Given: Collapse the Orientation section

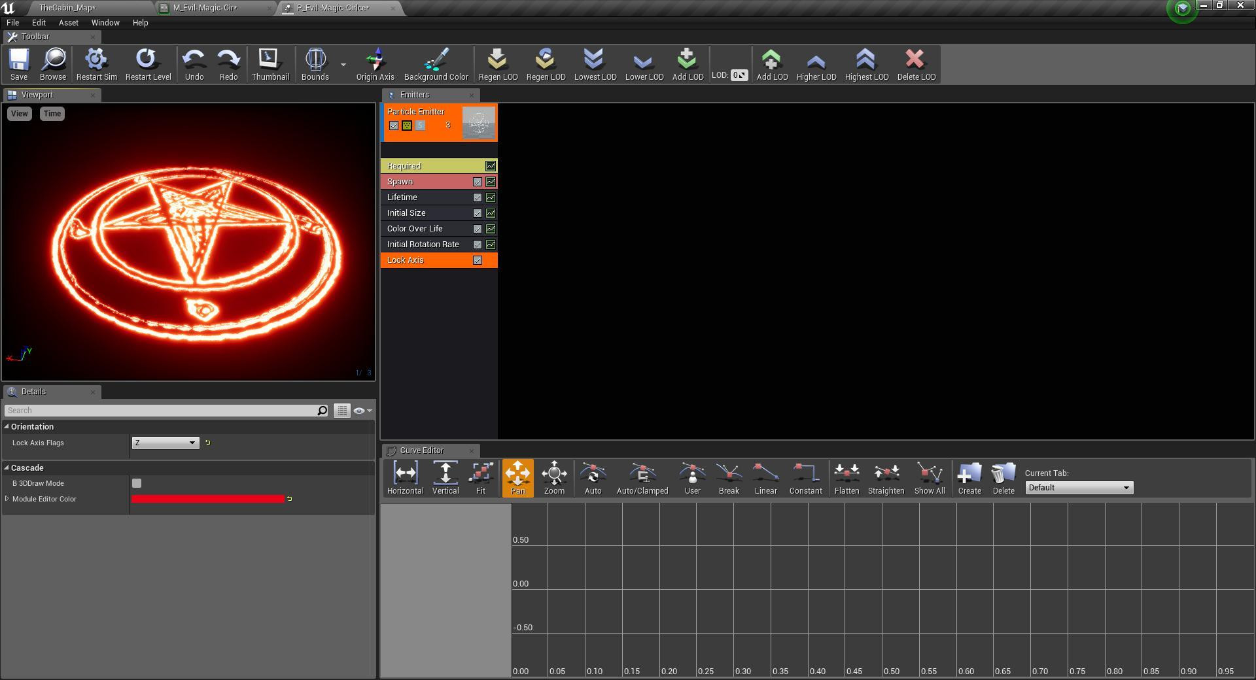Looking at the screenshot, I should [7, 426].
